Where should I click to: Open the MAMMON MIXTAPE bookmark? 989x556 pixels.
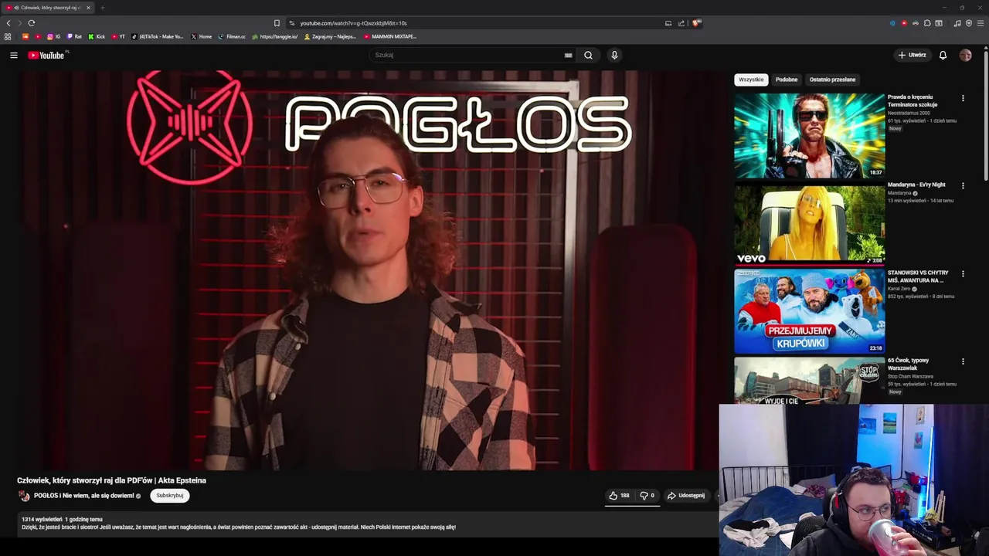pos(389,36)
